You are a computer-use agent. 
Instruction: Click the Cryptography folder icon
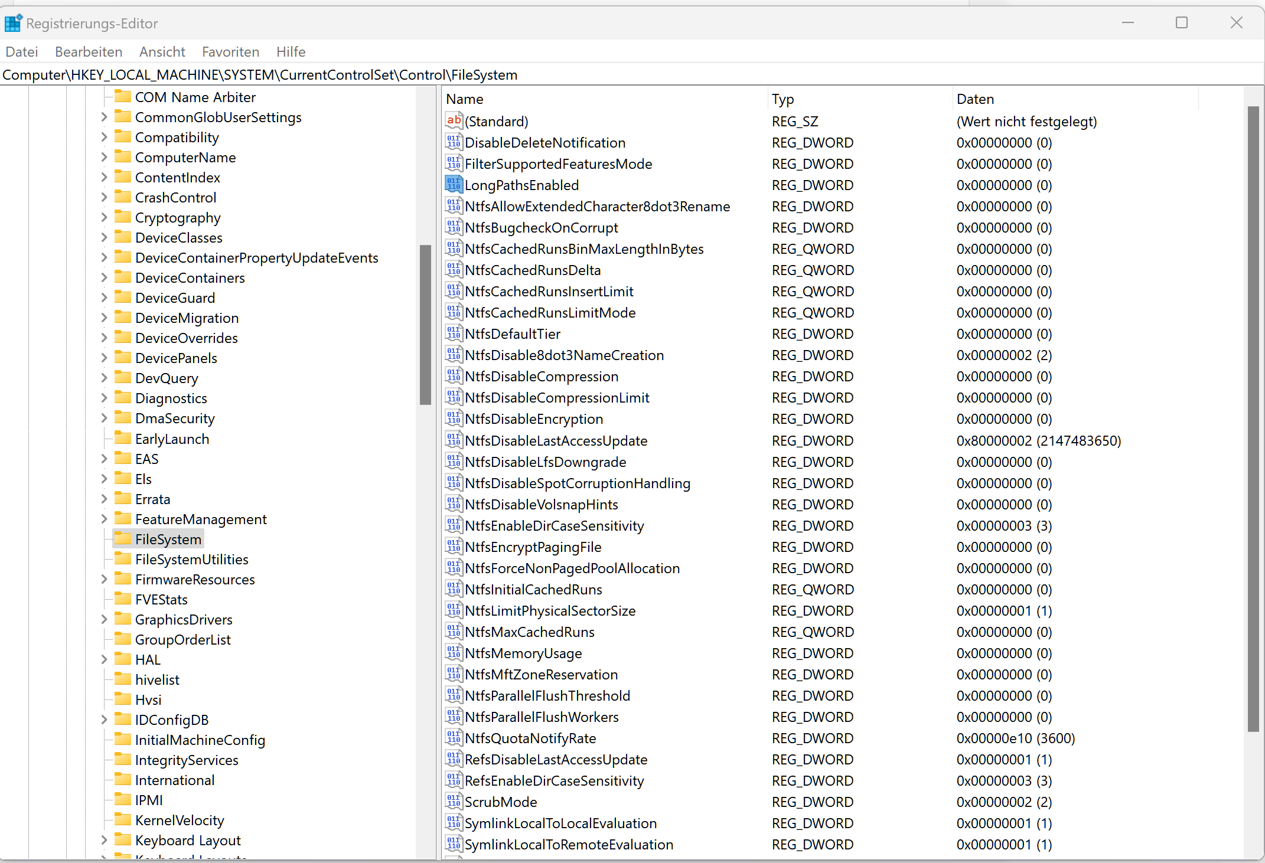click(x=123, y=217)
